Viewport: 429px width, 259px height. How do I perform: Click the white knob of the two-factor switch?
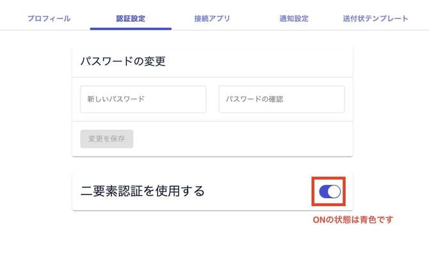point(334,191)
